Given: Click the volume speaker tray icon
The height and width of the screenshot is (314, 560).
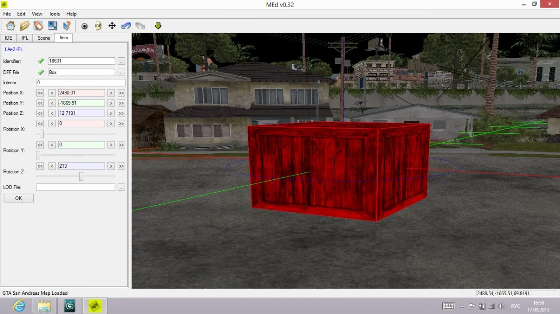Looking at the screenshot, I should (x=502, y=306).
